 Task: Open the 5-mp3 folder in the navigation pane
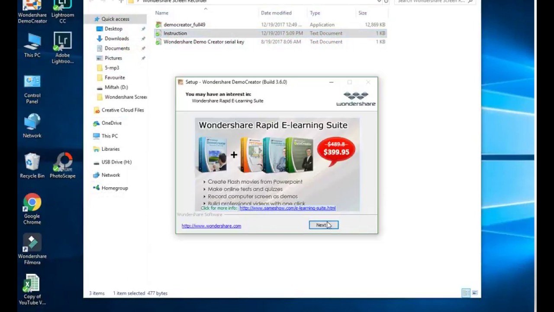[x=112, y=68]
